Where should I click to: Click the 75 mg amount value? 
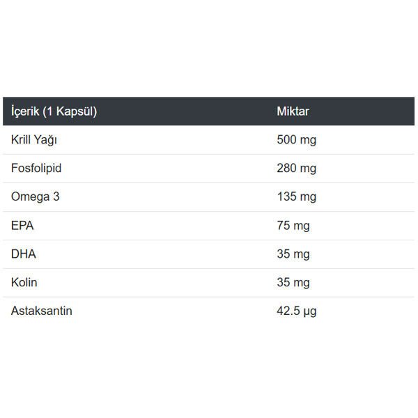point(293,226)
